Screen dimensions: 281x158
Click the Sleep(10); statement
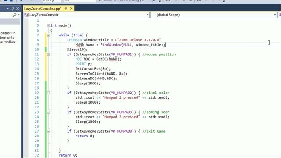pos(78,50)
